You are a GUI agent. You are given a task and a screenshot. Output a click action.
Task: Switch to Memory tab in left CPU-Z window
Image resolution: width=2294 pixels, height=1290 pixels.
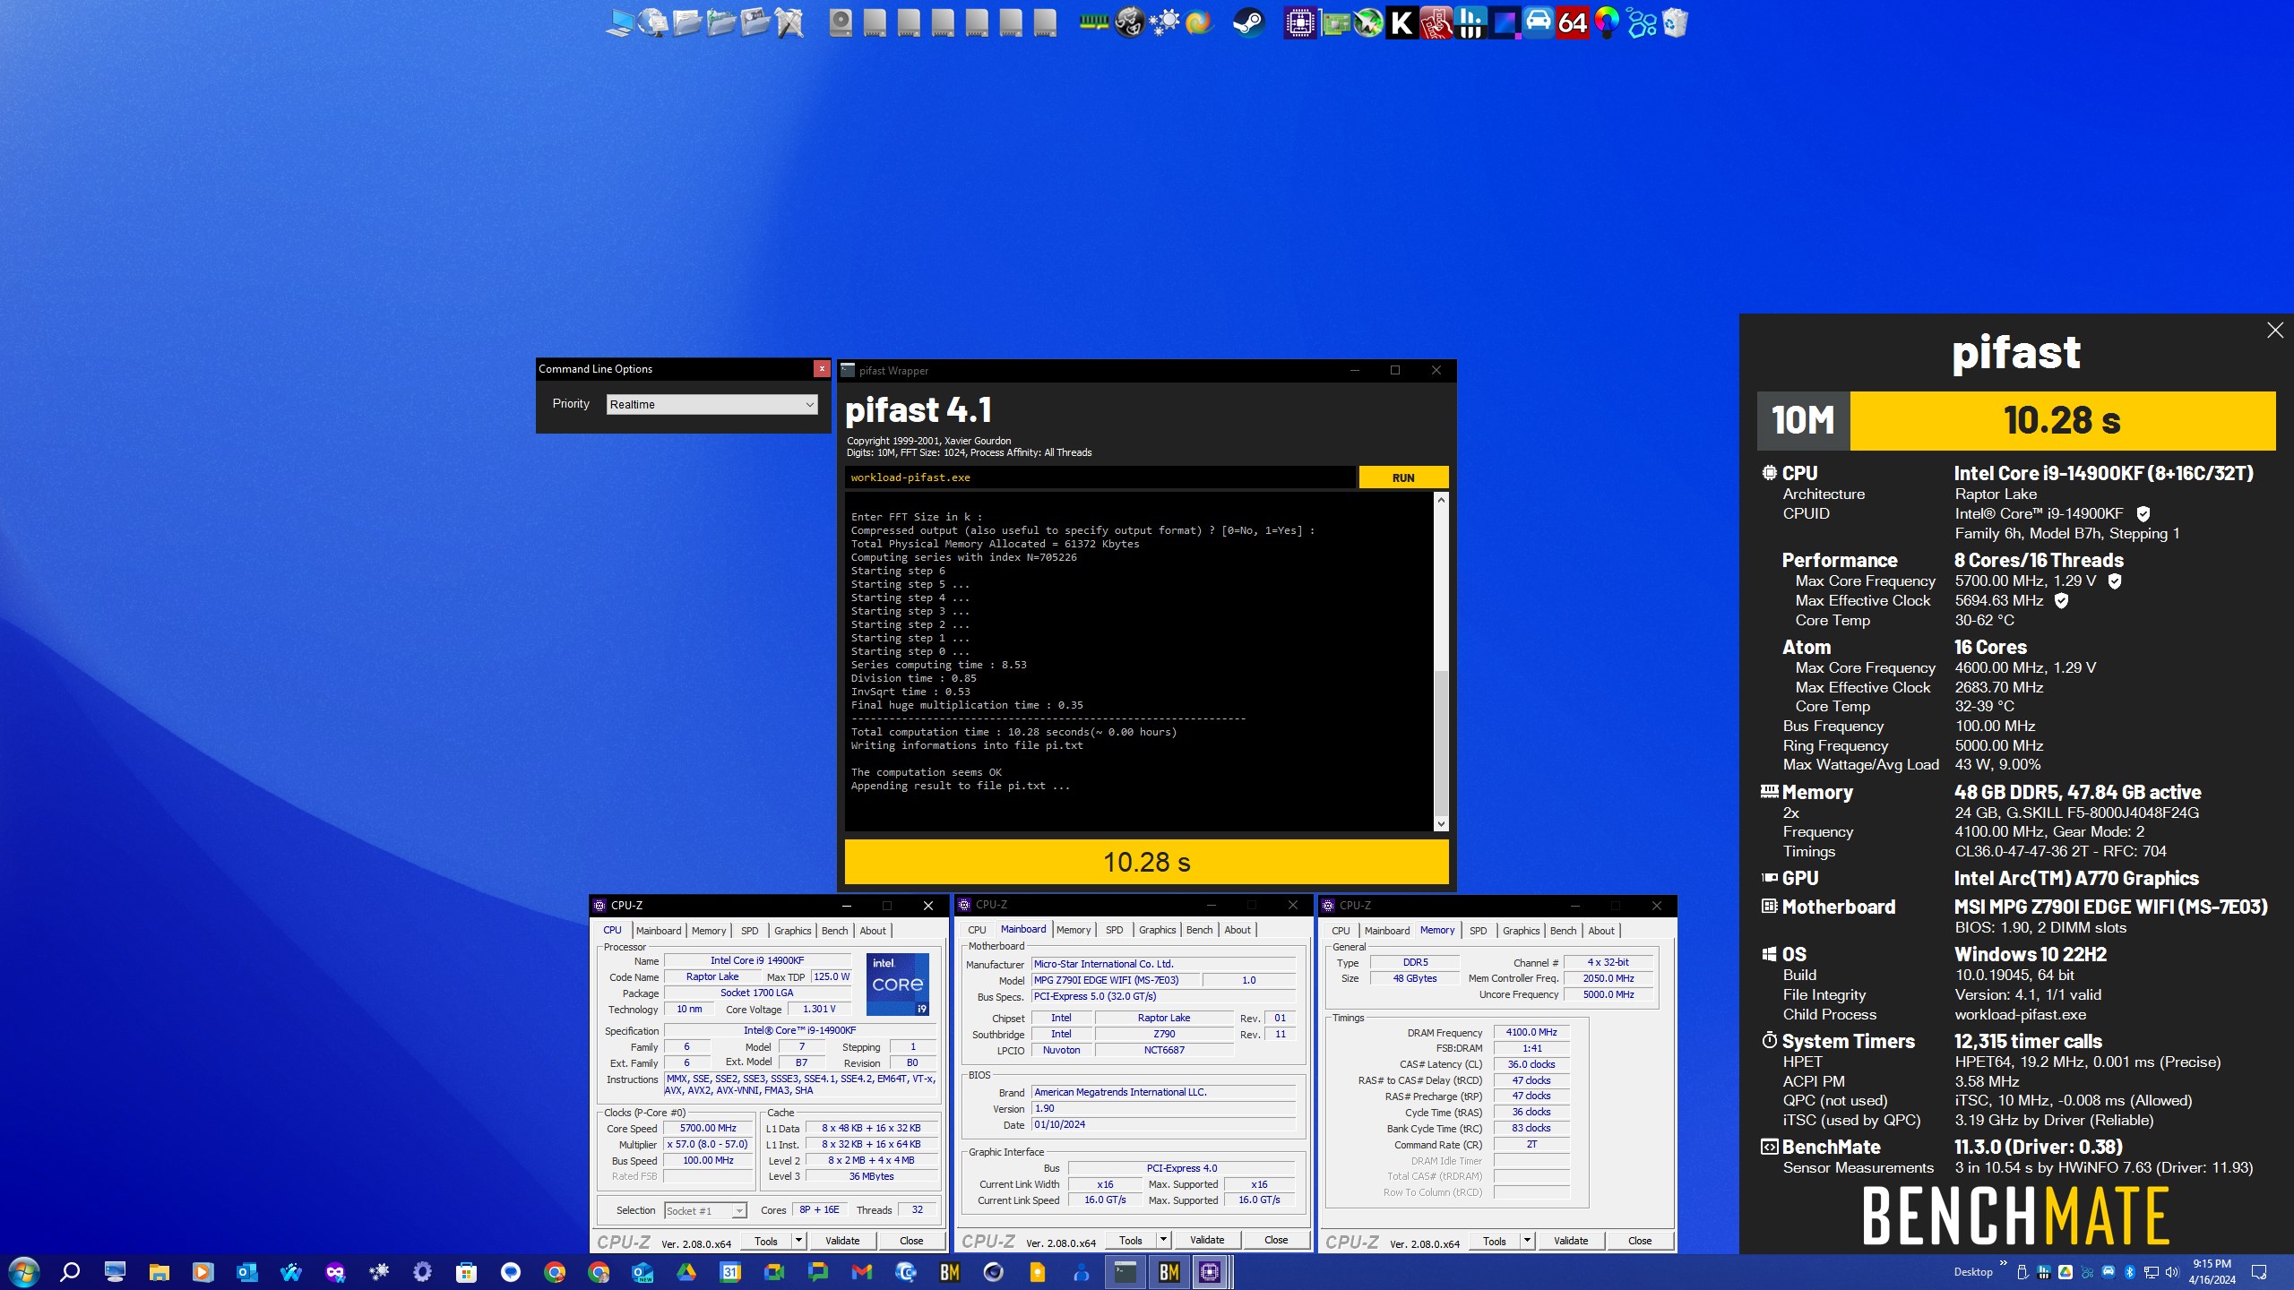tap(709, 931)
